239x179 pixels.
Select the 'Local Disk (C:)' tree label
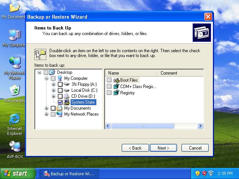point(84,90)
